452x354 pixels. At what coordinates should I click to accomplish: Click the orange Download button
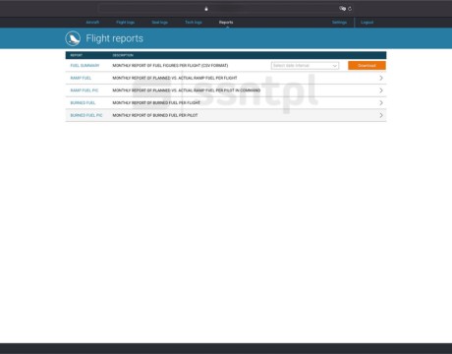click(x=367, y=66)
